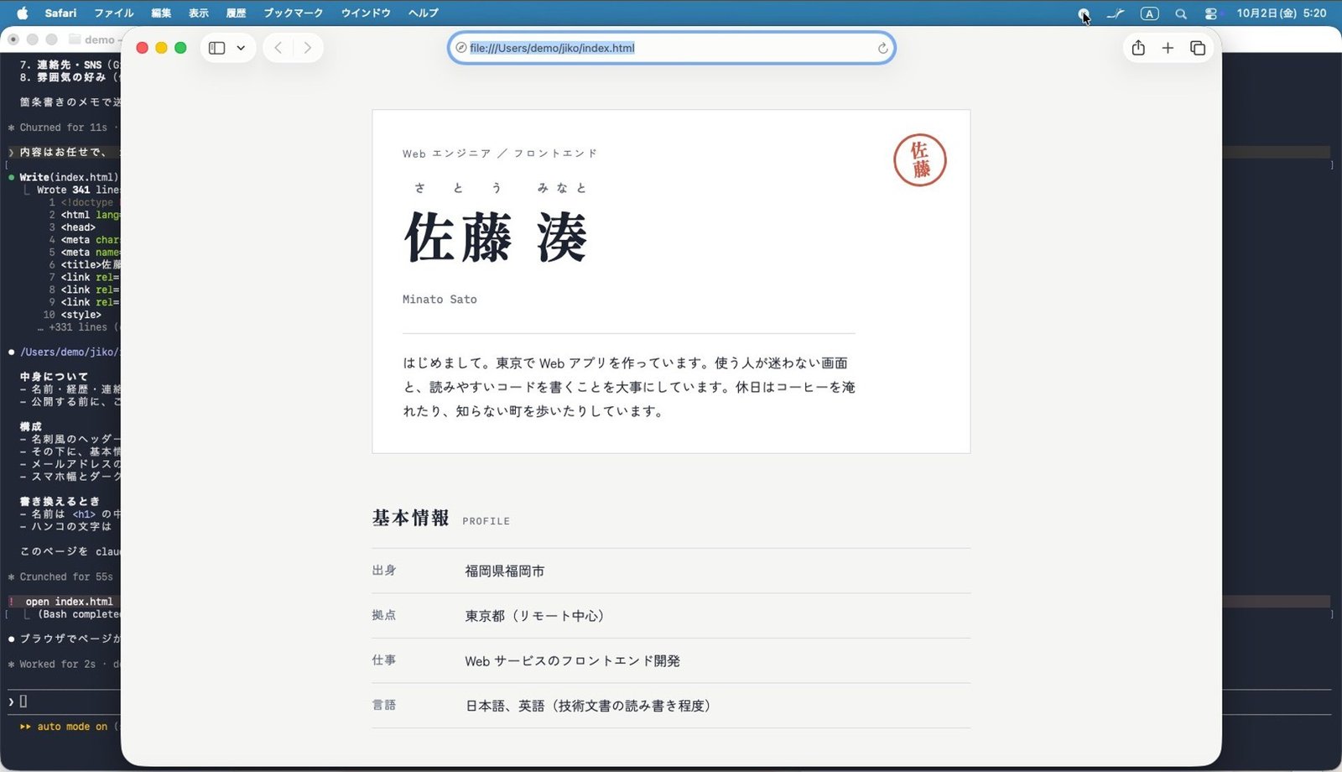Click the open index.html command in terminal
This screenshot has width=1342, height=772.
pos(69,602)
